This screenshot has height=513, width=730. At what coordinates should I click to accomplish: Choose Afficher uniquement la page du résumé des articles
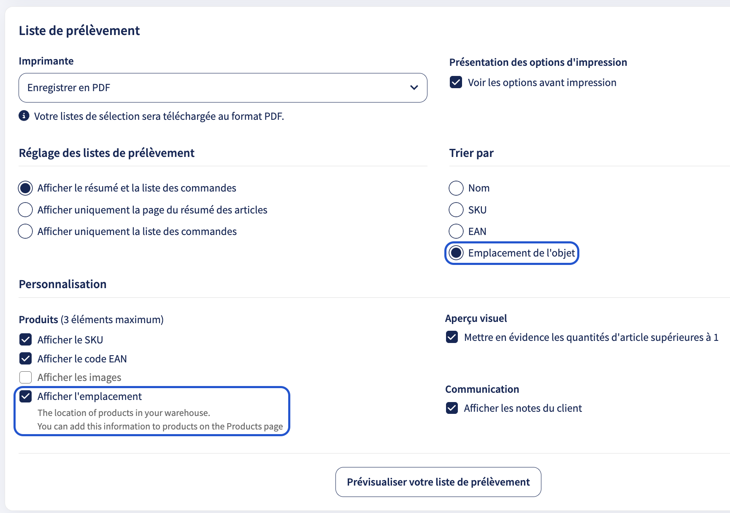26,210
